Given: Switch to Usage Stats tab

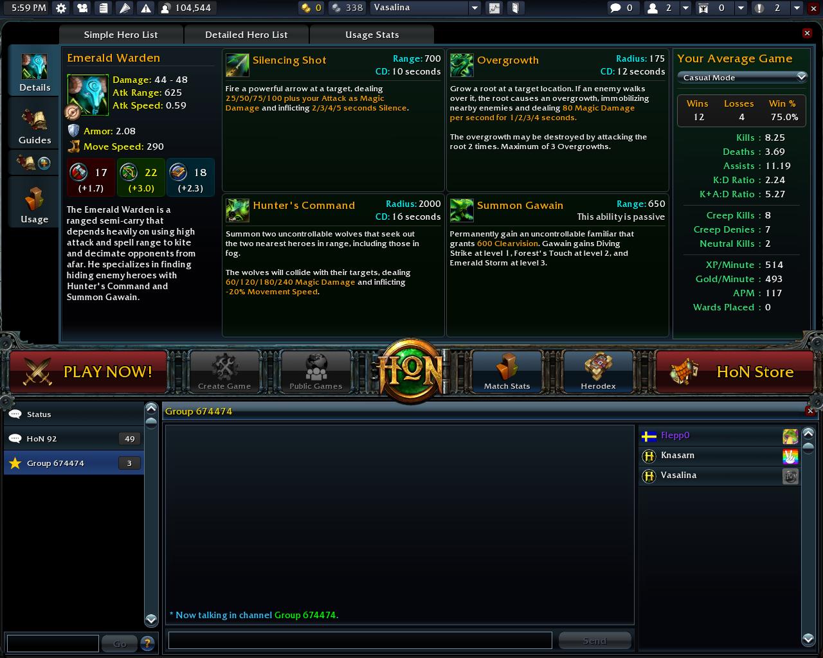Looking at the screenshot, I should (x=372, y=35).
